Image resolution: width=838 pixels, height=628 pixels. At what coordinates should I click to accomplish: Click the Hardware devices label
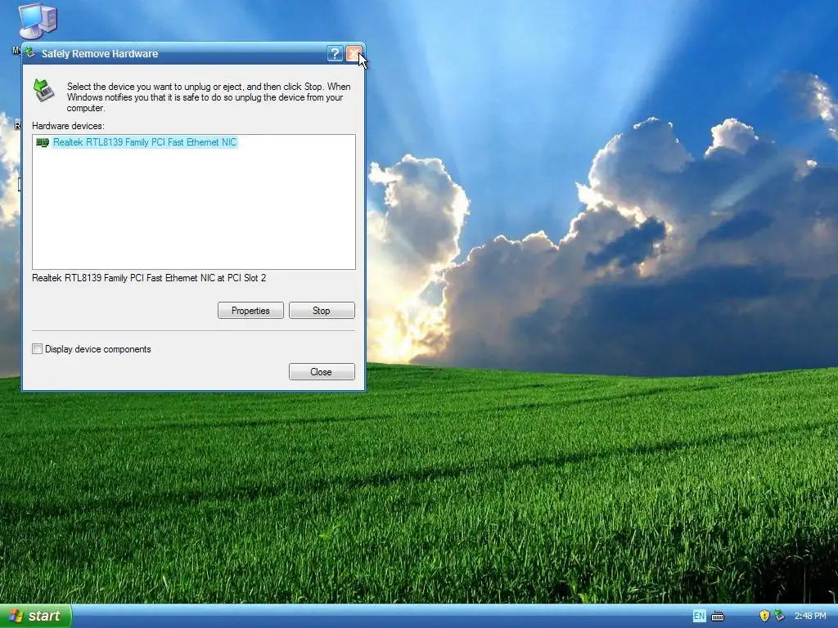pyautogui.click(x=68, y=126)
